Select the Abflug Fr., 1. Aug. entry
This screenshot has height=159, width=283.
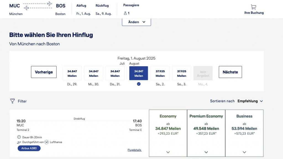click(83, 13)
